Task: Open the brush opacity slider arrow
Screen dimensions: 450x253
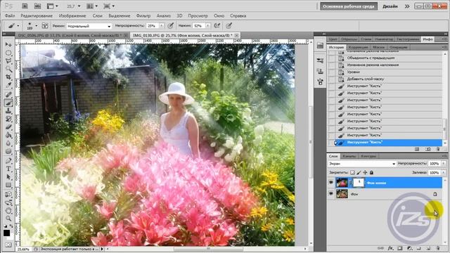Action: (162, 26)
